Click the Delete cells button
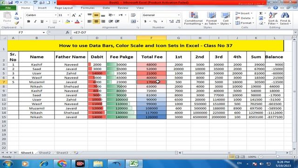The height and width of the screenshot is (168, 298). click(244, 18)
